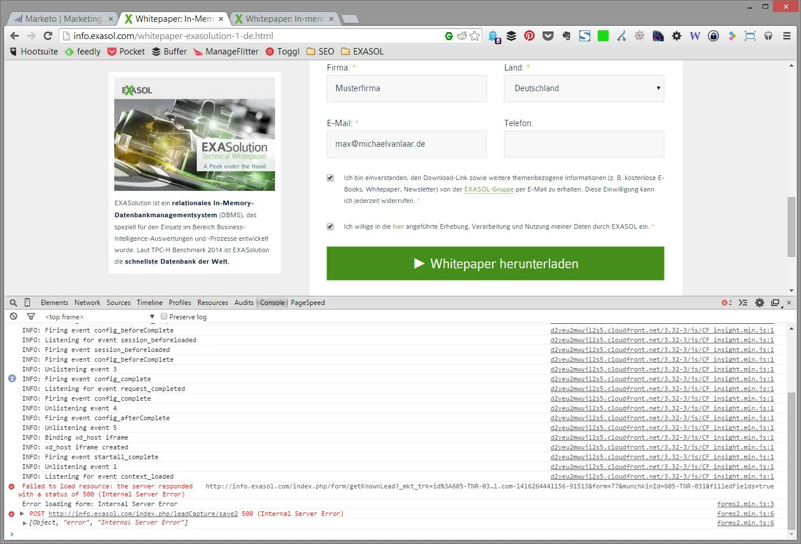Open the Land dropdown showing Deutschland
This screenshot has width=801, height=544.
click(x=584, y=88)
